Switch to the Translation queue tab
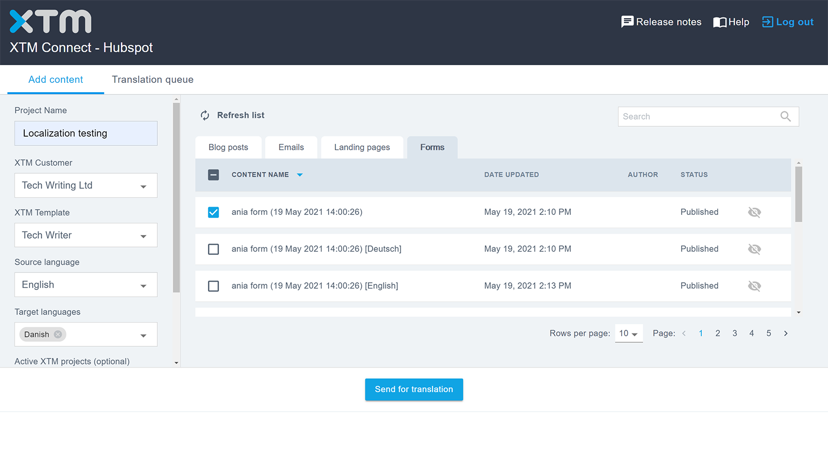Viewport: 828px width, 466px height. point(152,79)
